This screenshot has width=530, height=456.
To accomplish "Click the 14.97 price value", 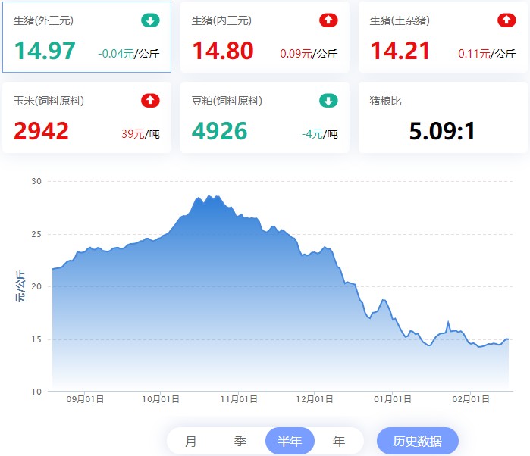I will pos(45,51).
